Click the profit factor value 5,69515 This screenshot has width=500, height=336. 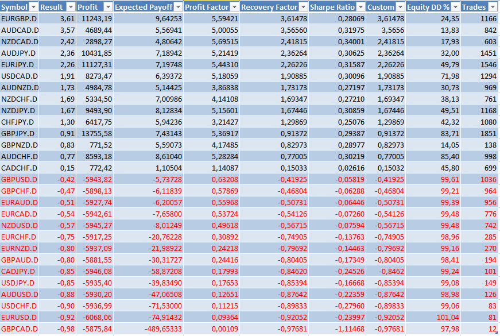(x=225, y=42)
